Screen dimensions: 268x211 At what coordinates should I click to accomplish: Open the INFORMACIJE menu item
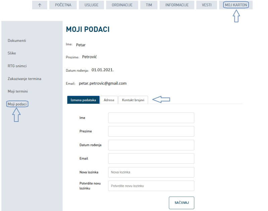click(x=177, y=5)
